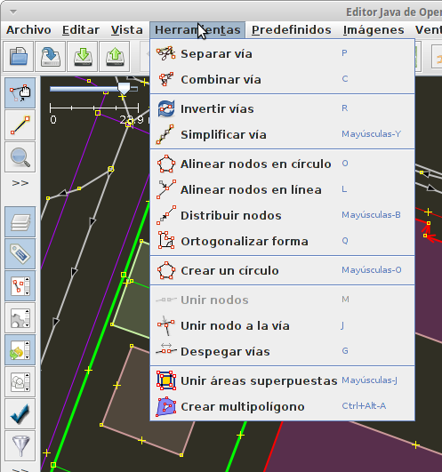Click the green Download from OSM icon

tap(83, 57)
